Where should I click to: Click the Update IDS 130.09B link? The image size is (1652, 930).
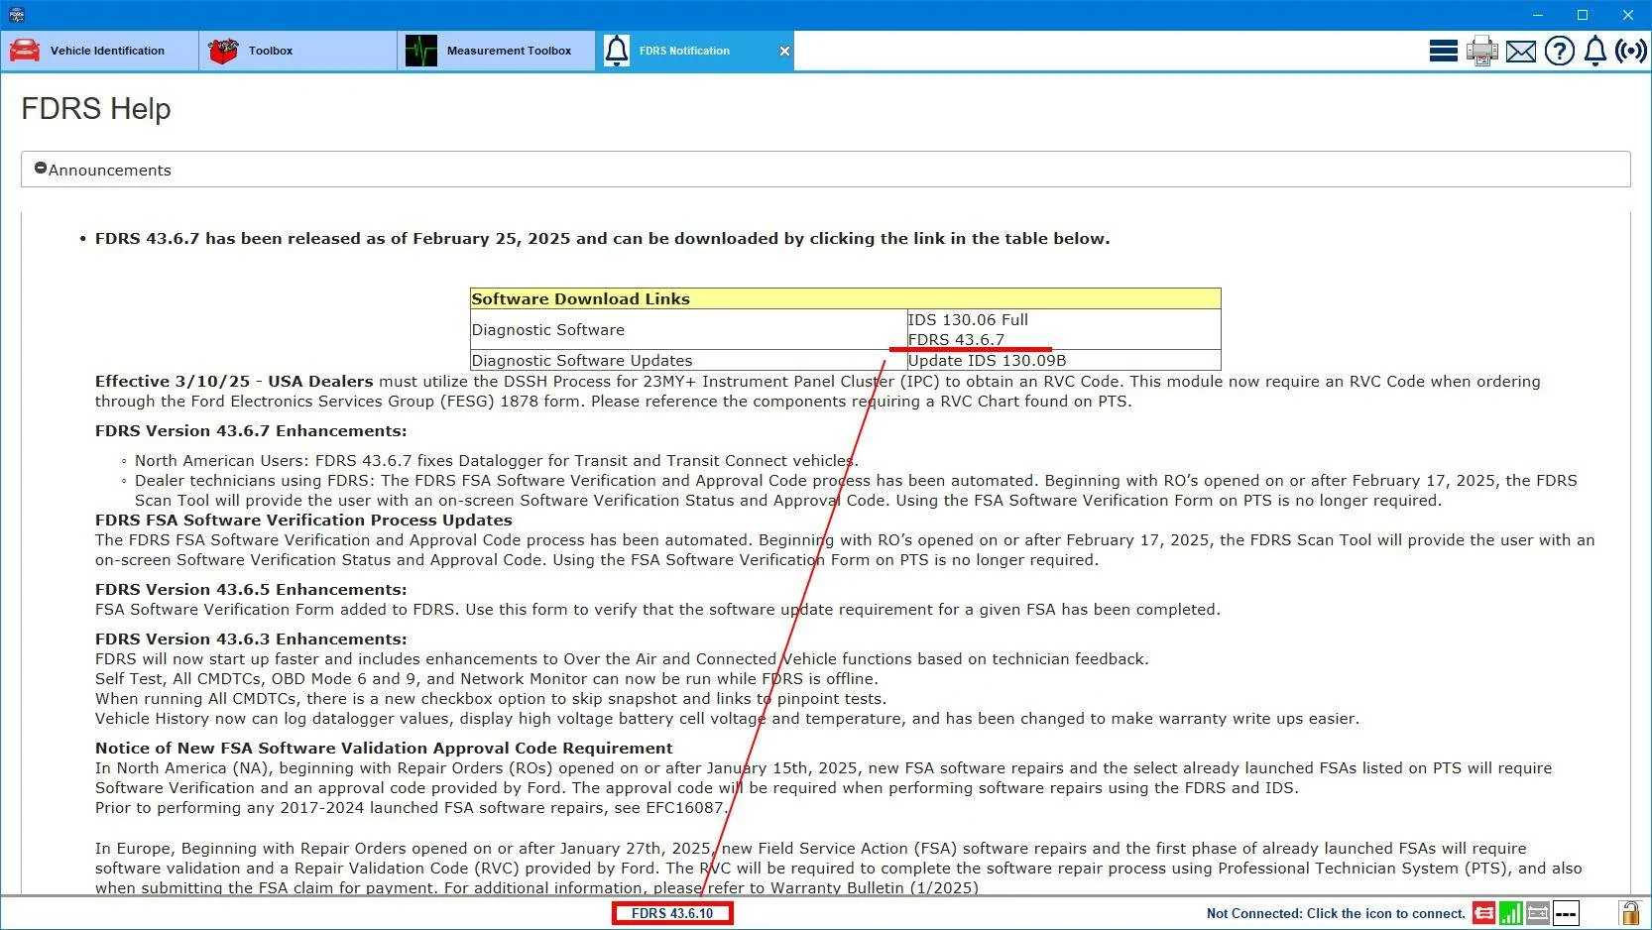pyautogui.click(x=987, y=361)
